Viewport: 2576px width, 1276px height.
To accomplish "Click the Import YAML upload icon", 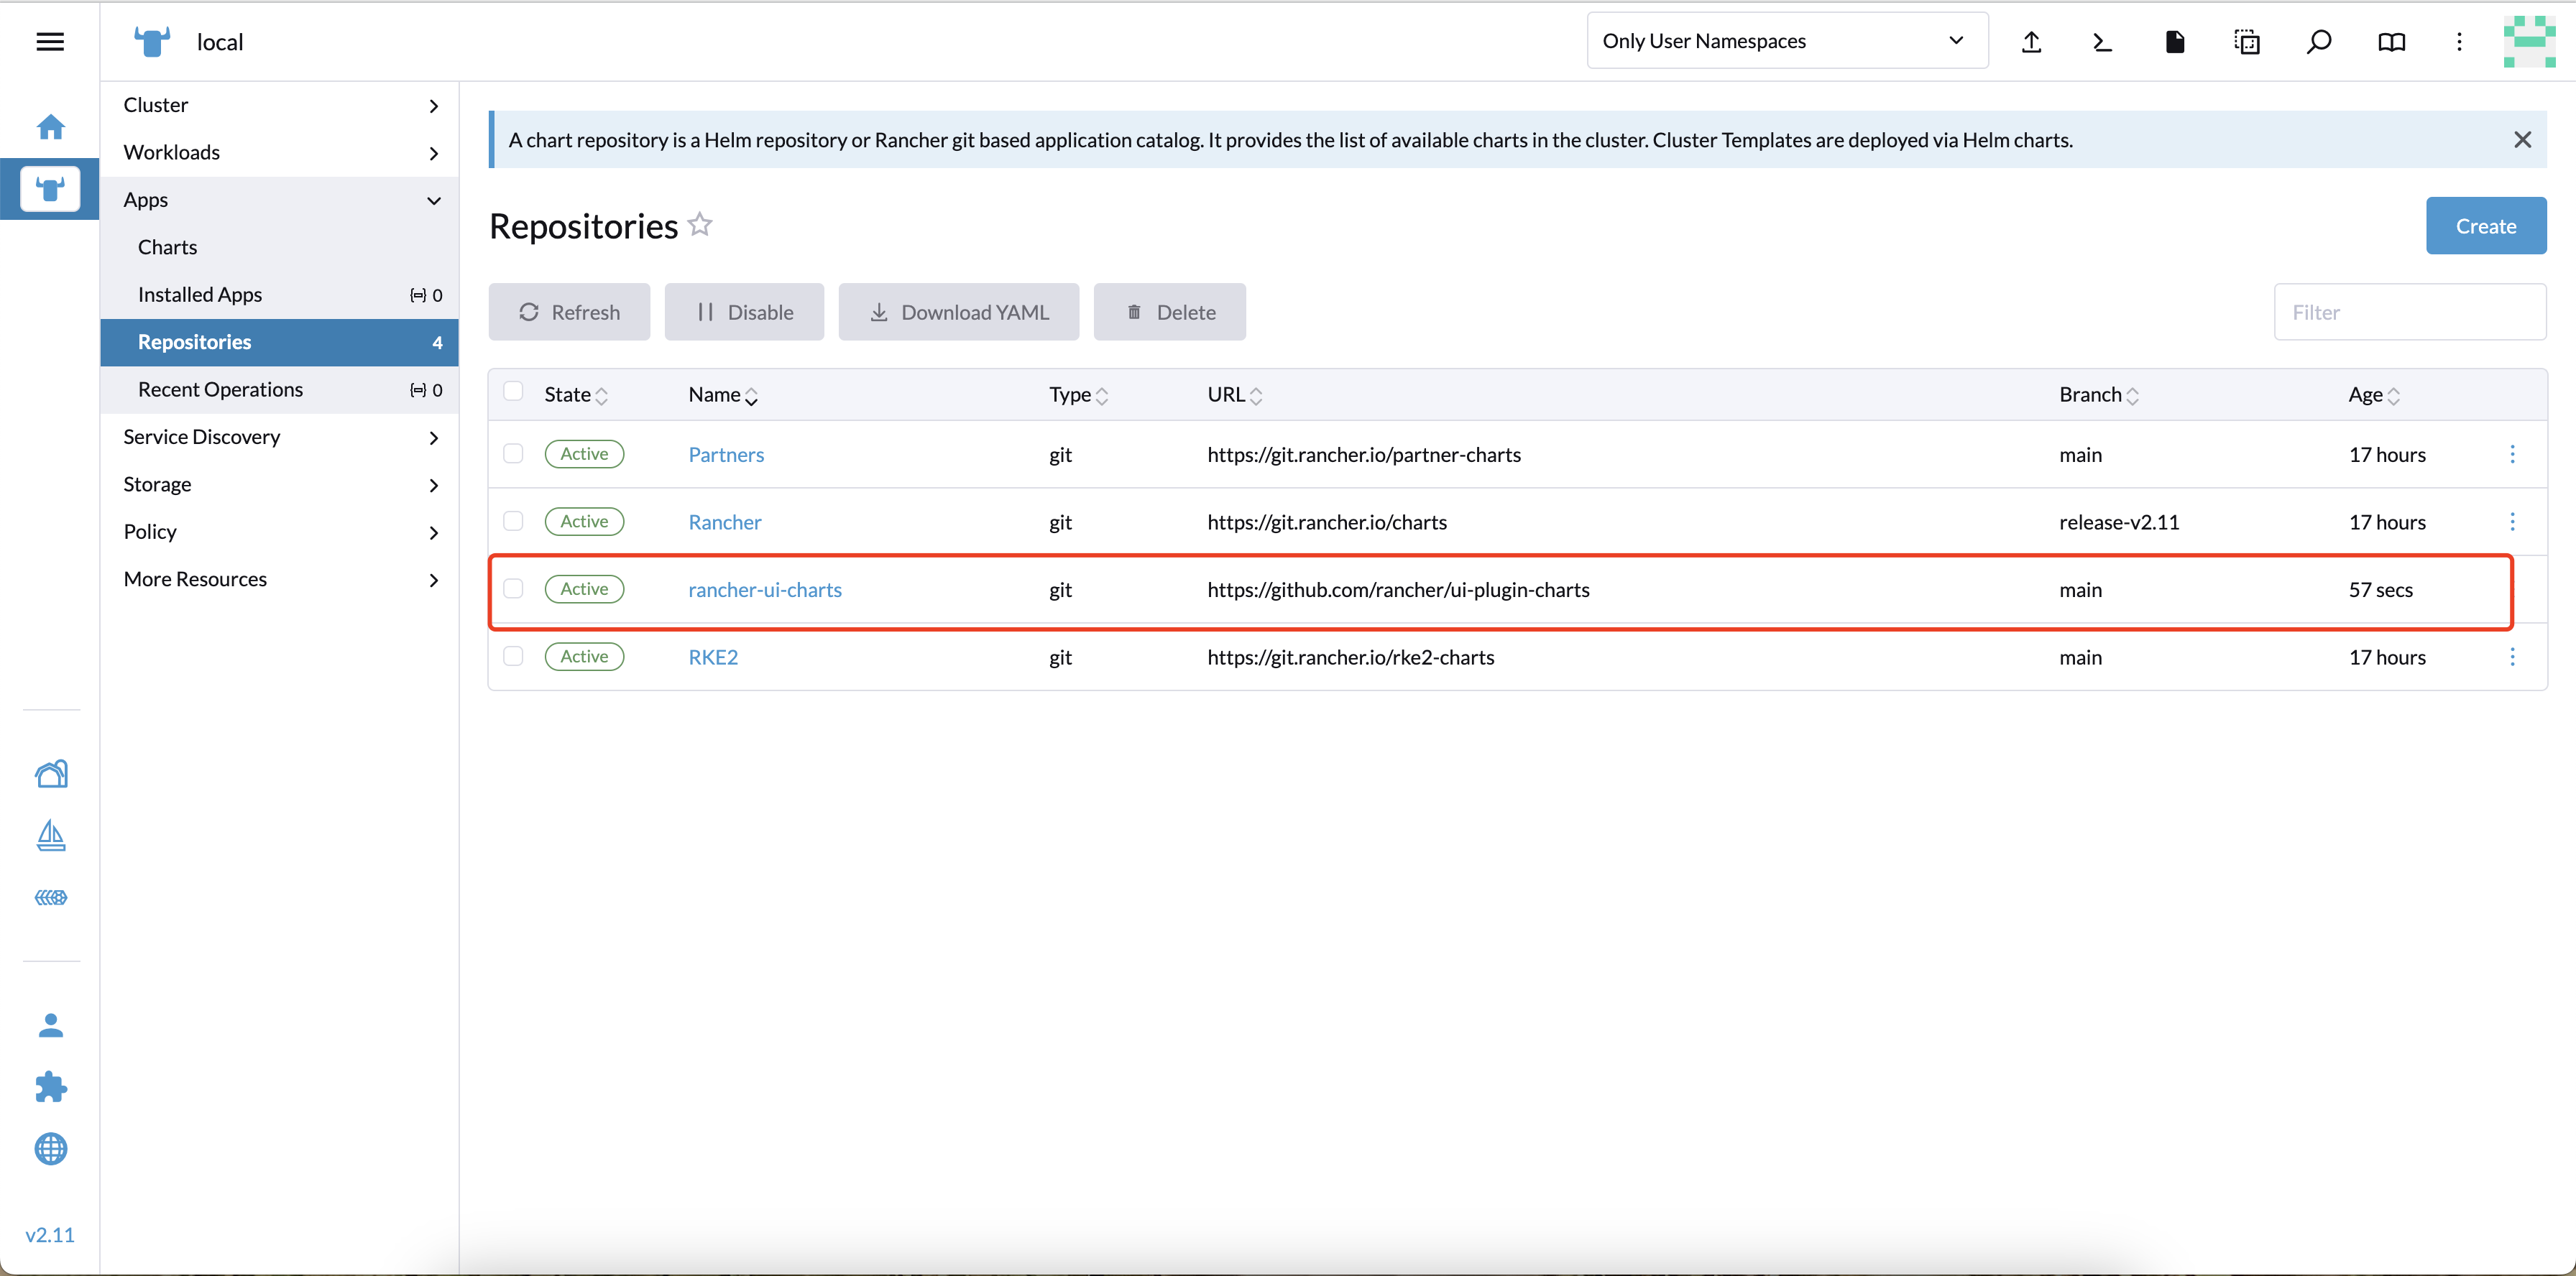I will click(2031, 42).
